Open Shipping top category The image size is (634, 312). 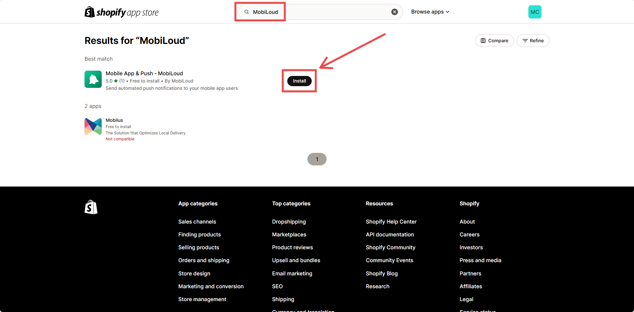[283, 299]
